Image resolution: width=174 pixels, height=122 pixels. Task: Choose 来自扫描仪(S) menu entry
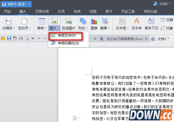click(x=68, y=43)
